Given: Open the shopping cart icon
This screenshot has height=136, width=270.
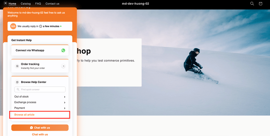Looking at the screenshot, I should click(261, 4).
